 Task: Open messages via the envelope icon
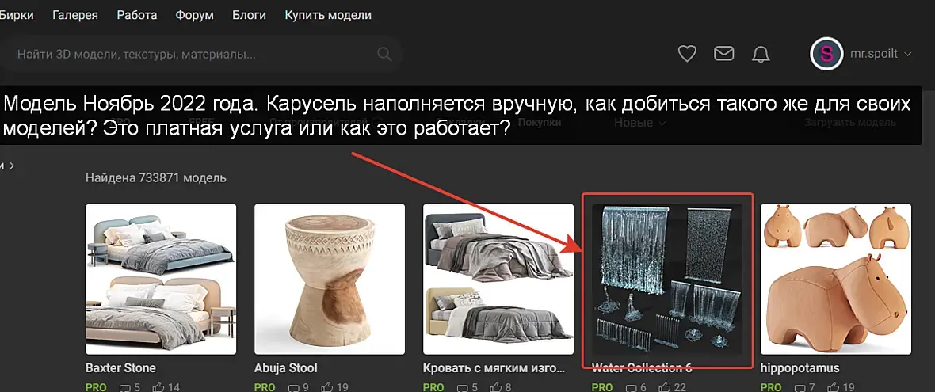724,54
